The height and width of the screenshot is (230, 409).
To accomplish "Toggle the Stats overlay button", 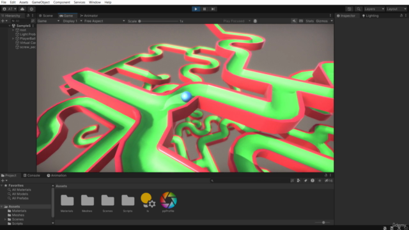I will (309, 21).
